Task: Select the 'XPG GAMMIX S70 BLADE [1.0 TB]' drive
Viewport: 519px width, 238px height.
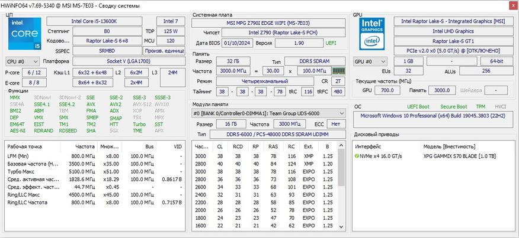Action: [x=459, y=156]
